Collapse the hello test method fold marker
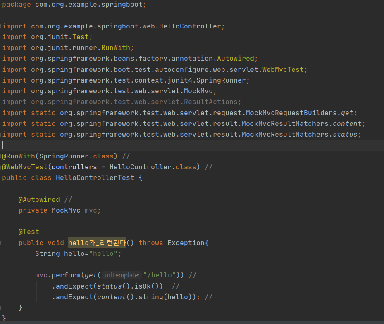This screenshot has width=384, height=324. 1,243
